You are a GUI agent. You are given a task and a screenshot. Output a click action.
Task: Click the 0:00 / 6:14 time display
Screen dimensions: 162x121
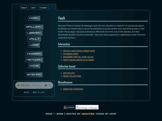[25, 85]
